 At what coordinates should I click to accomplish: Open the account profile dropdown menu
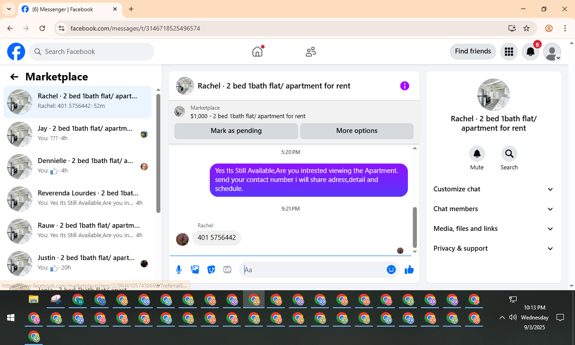pyautogui.click(x=552, y=52)
